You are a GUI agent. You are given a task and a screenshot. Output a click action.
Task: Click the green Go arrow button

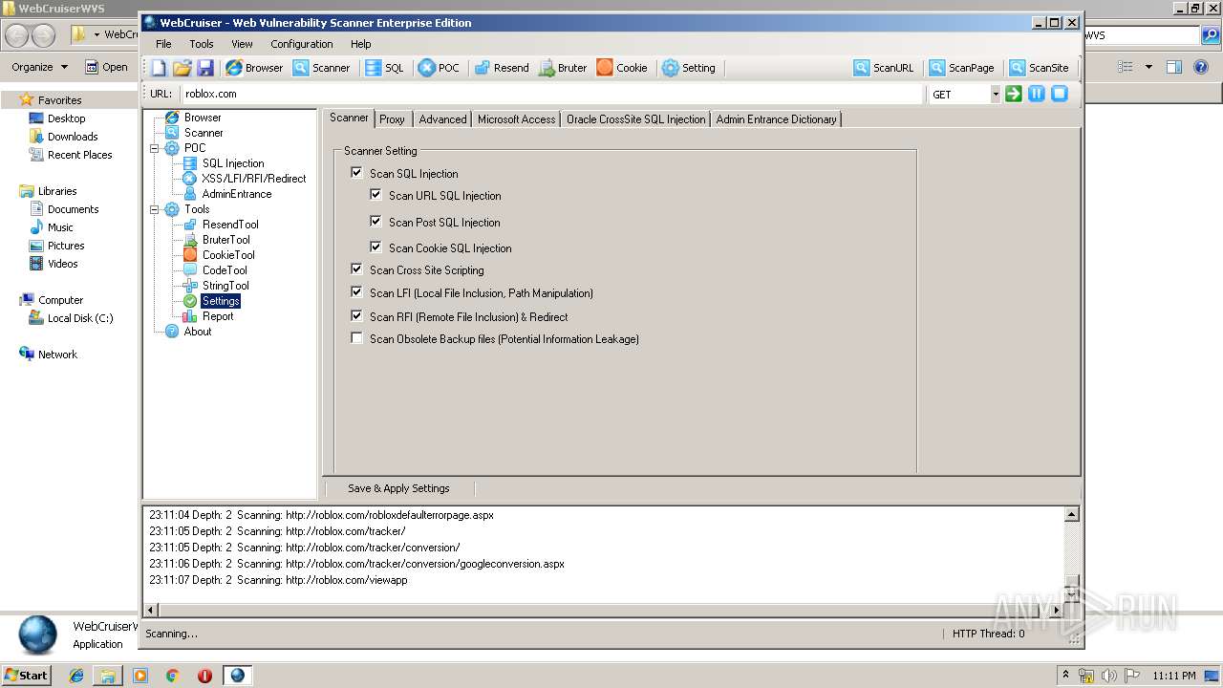click(x=1014, y=94)
